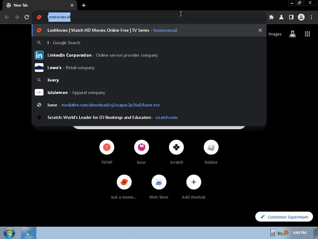318x239 pixels.
Task: Click the magnifier tray icon
Action: pyautogui.click(x=286, y=232)
